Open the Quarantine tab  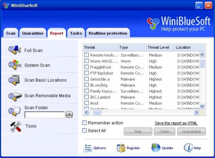click(33, 33)
